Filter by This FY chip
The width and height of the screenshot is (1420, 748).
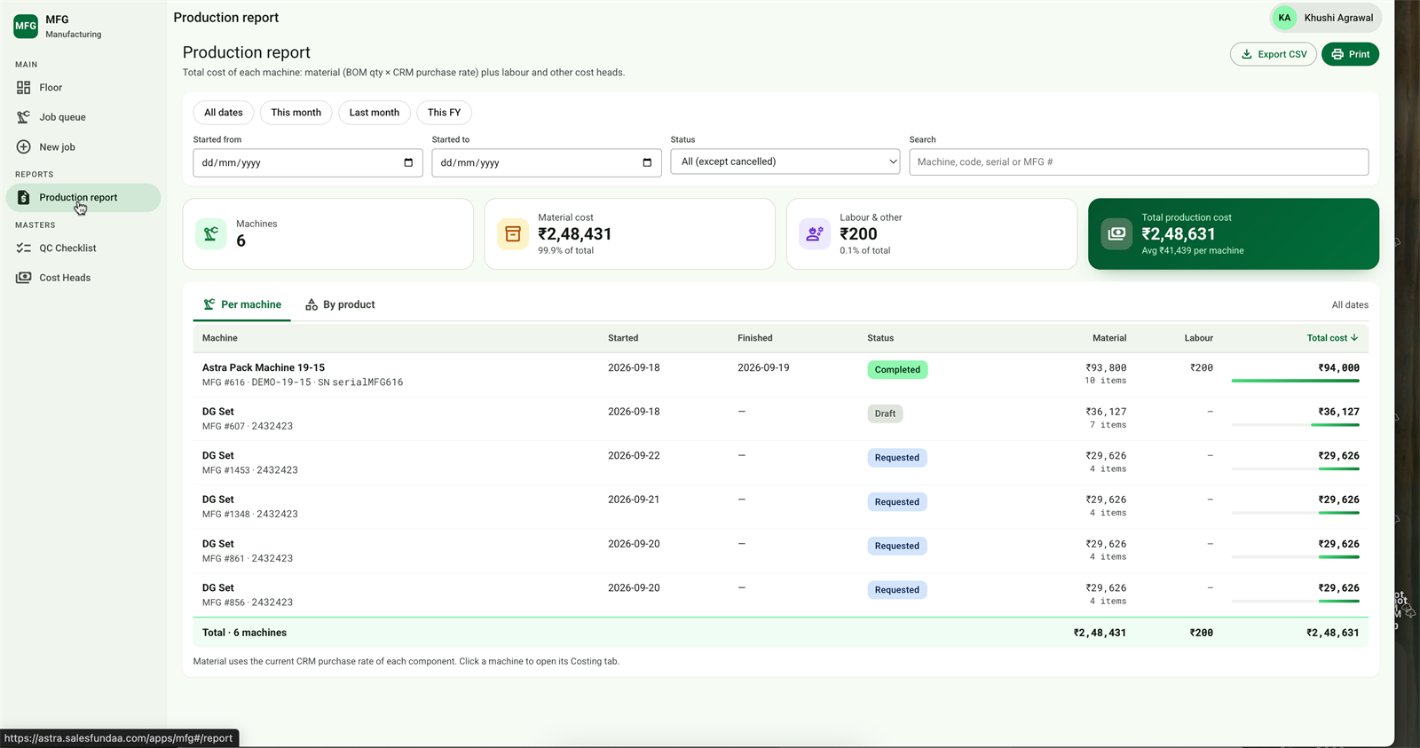(444, 113)
